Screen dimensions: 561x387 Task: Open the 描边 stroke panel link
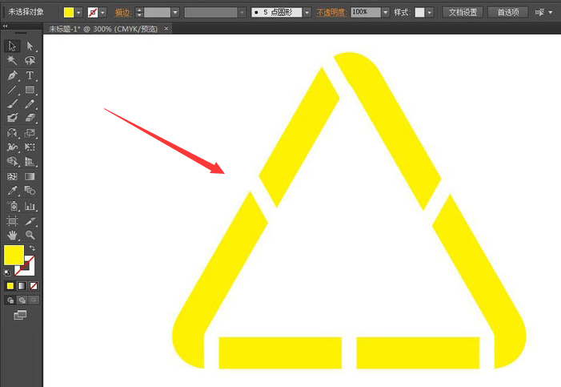(122, 13)
